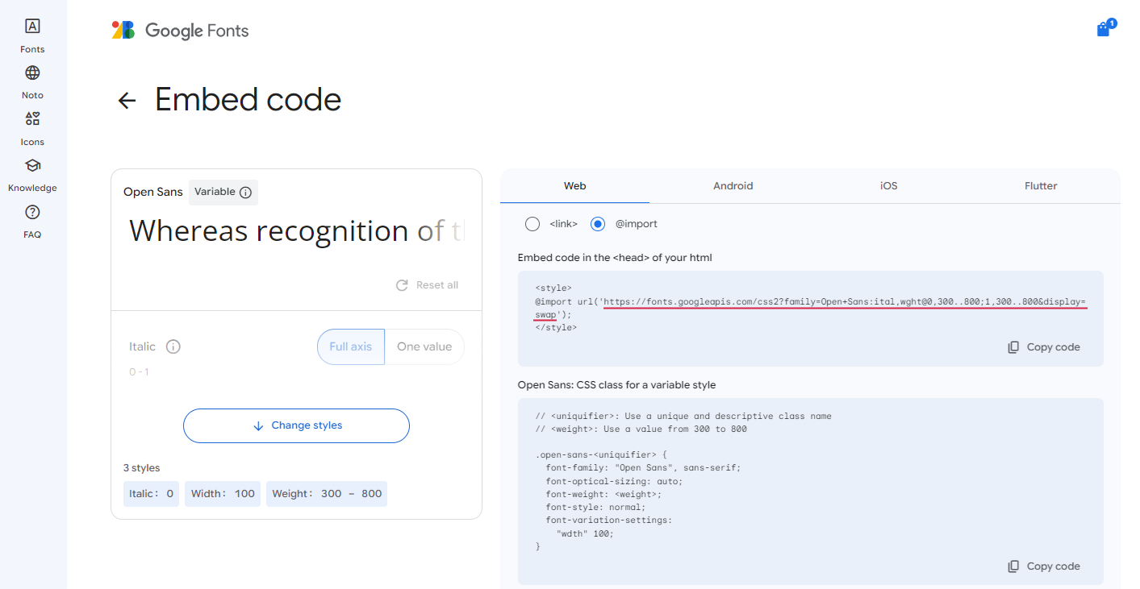This screenshot has height=589, width=1140.
Task: Switch to the iOS tab
Action: [x=888, y=186]
